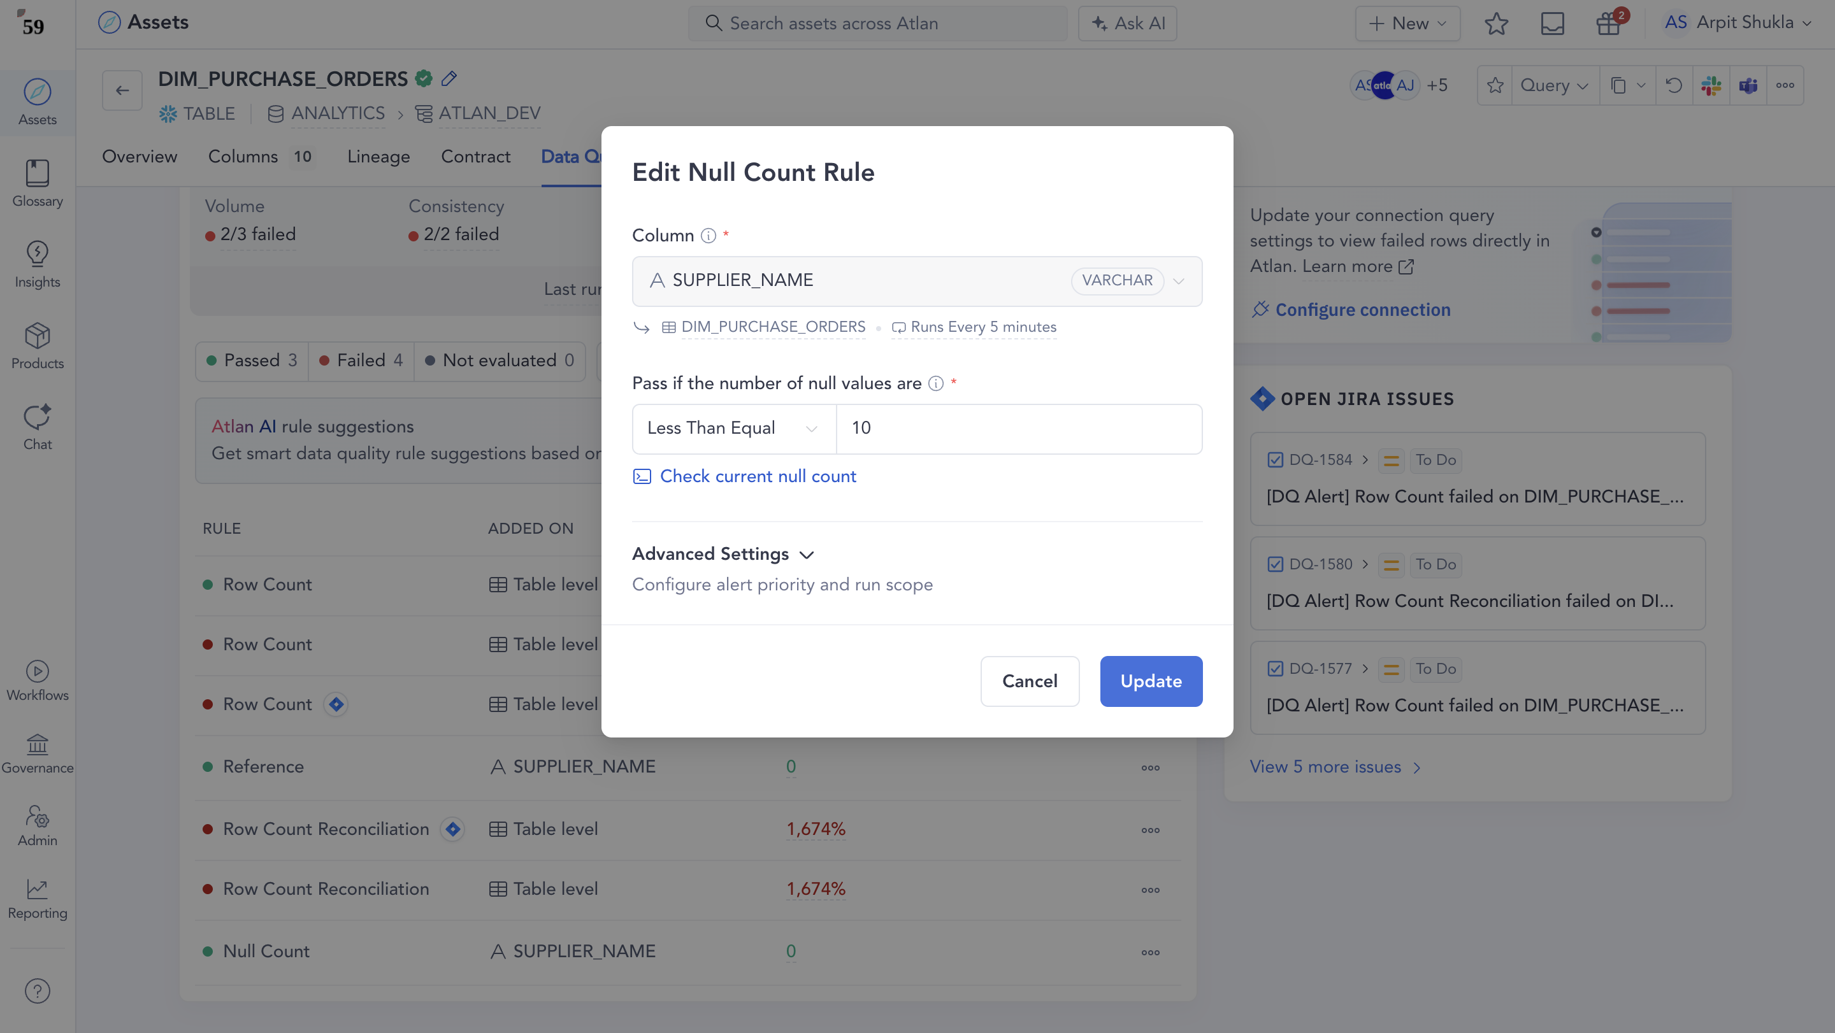1835x1033 pixels.
Task: Toggle the checkbox on issue DQ-1577
Action: (1275, 669)
